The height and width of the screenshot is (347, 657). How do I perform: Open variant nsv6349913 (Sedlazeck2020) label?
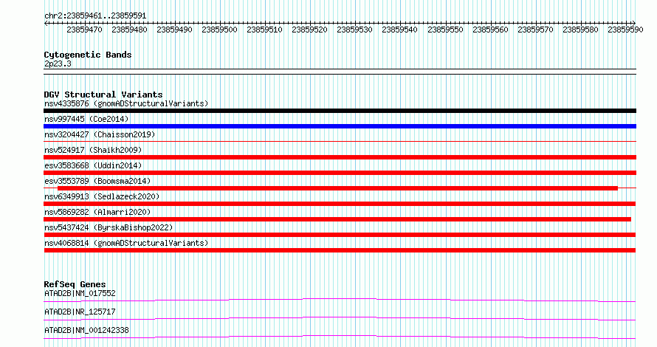coord(102,196)
